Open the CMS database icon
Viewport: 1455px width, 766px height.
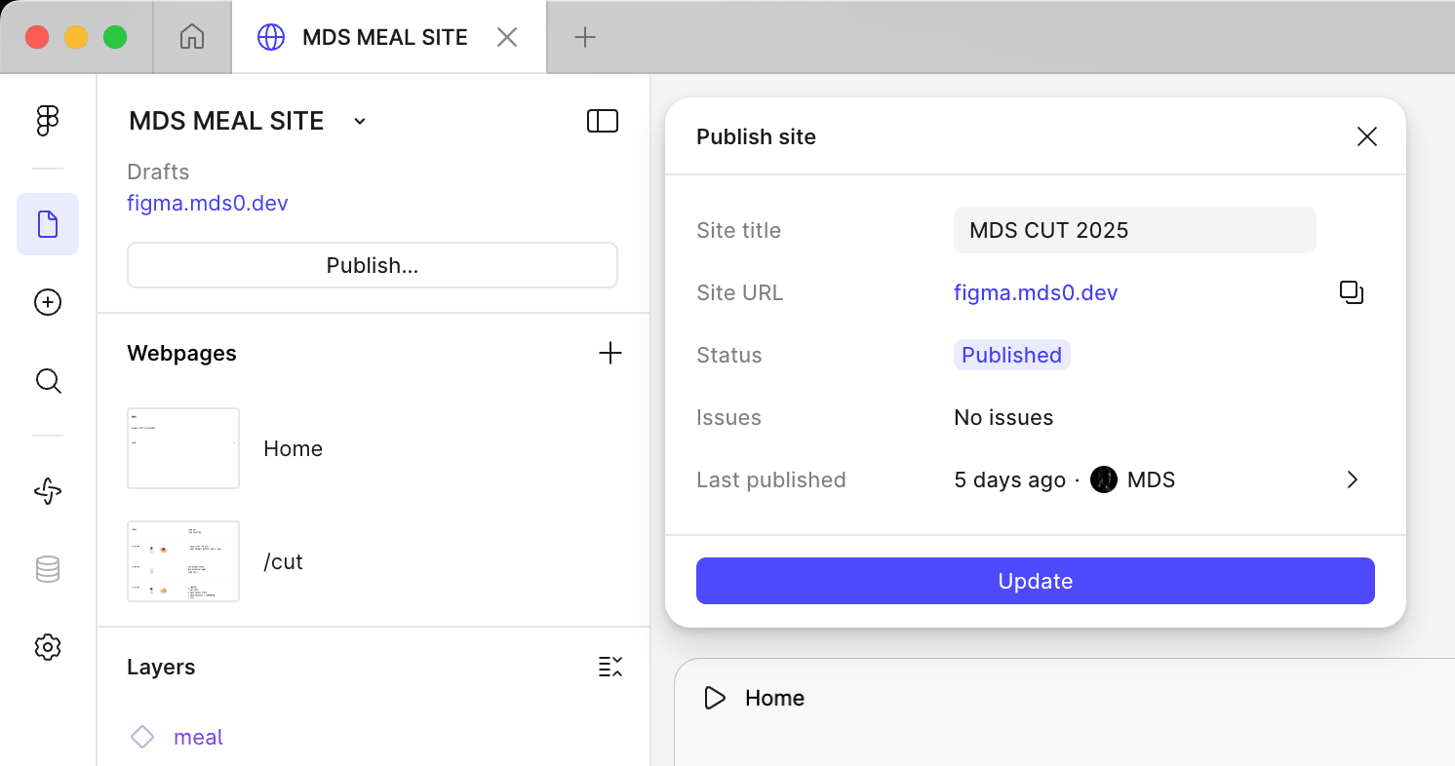[48, 569]
